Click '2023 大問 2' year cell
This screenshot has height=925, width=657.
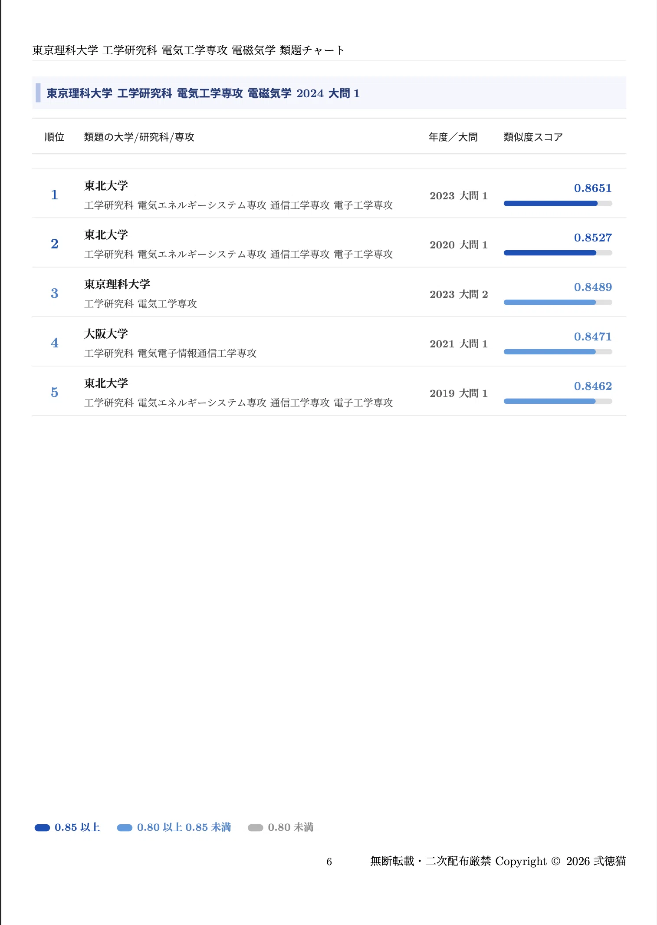point(459,294)
